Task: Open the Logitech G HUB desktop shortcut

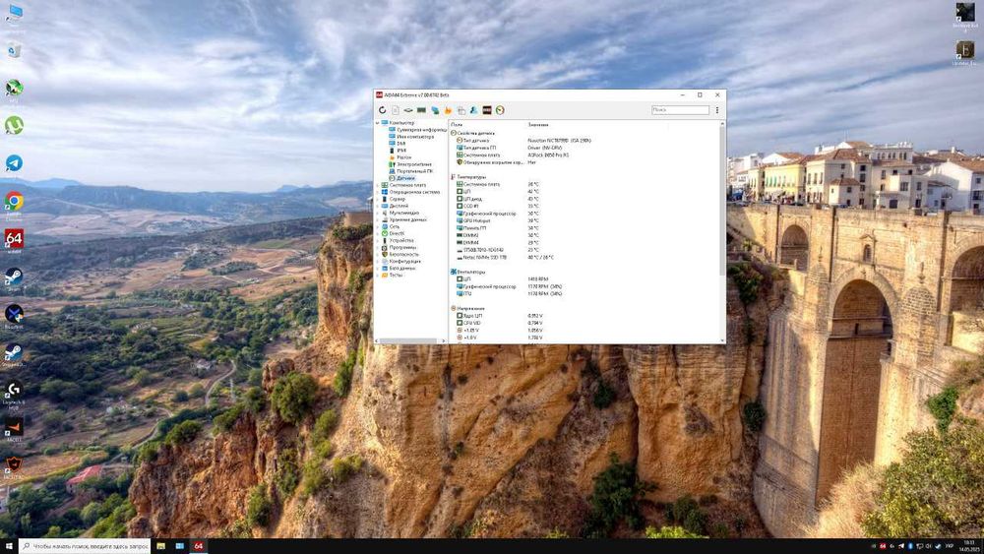Action: pyautogui.click(x=14, y=391)
